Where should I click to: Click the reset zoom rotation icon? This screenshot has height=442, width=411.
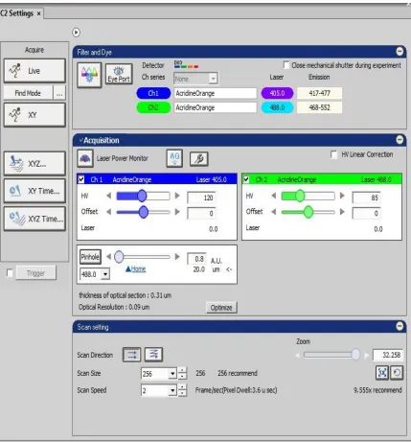[x=397, y=373]
